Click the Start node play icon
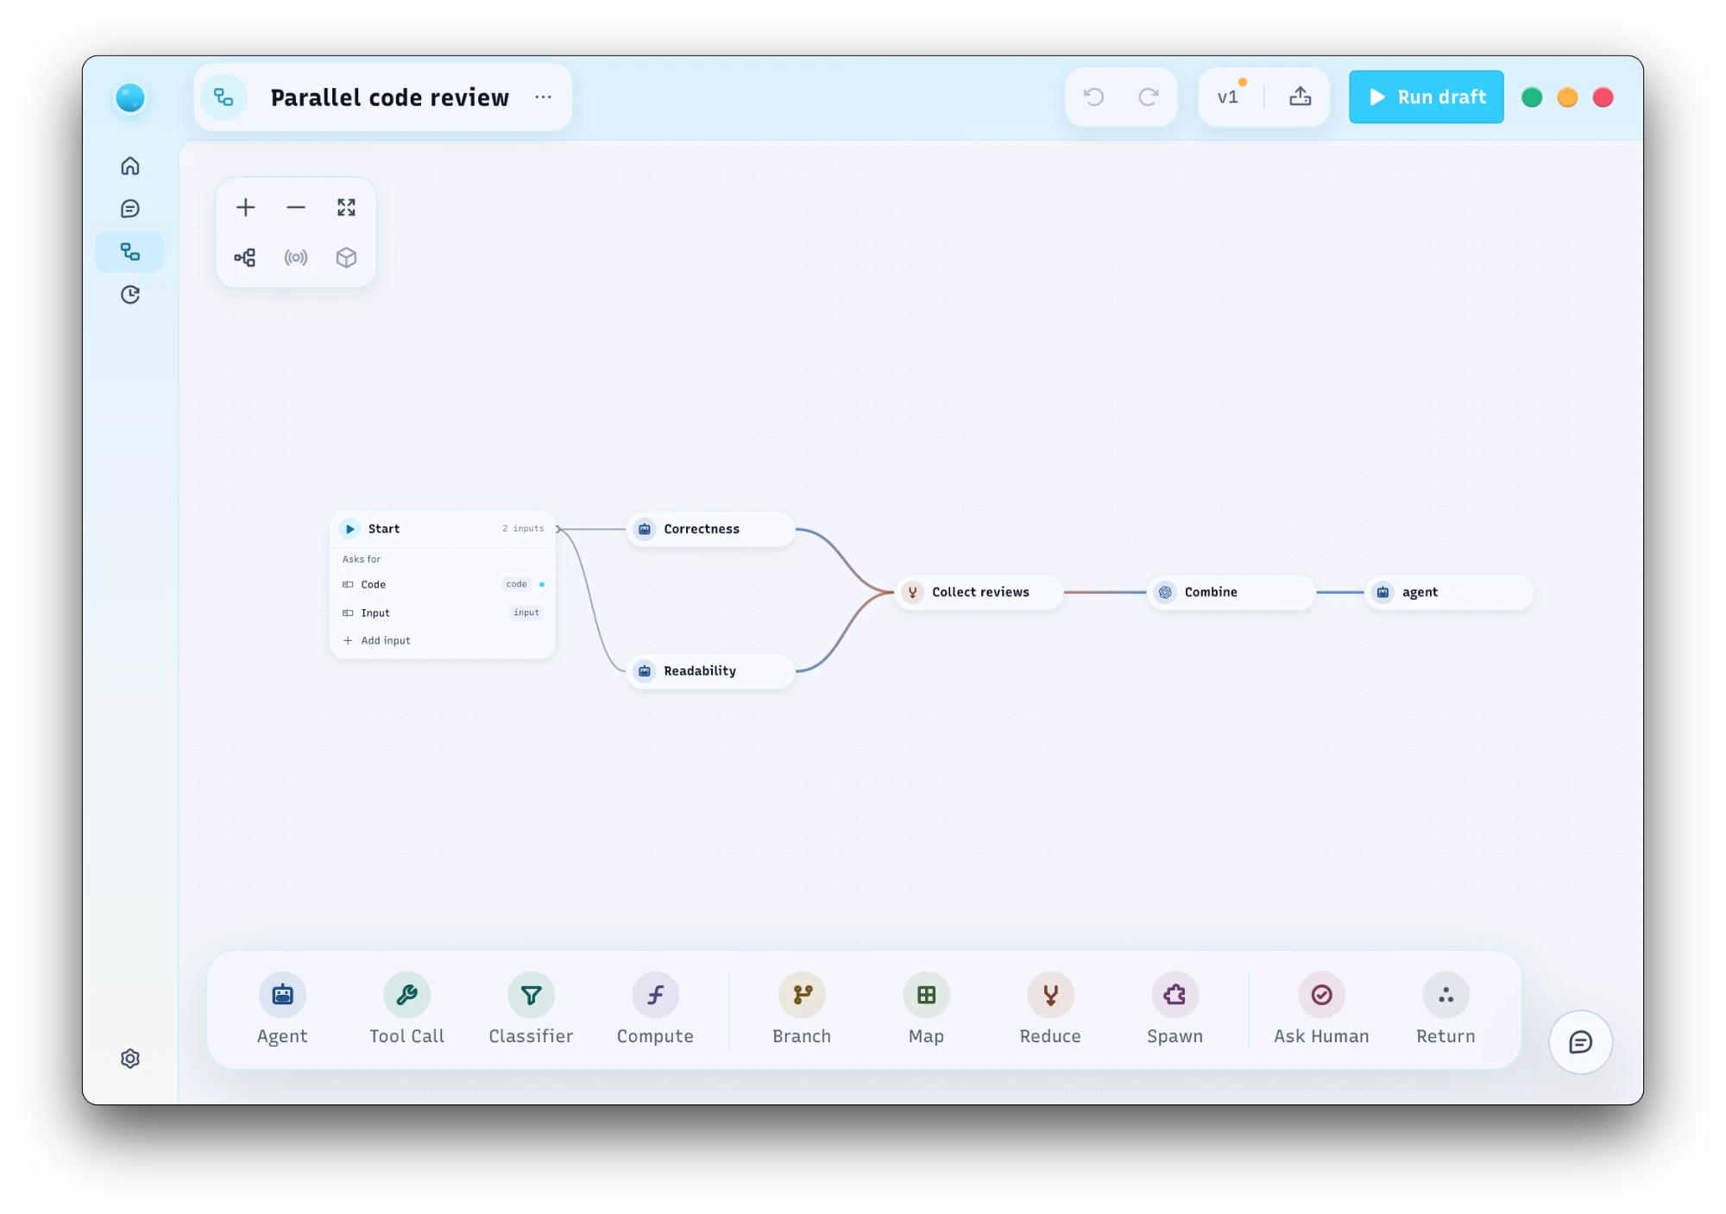 click(350, 529)
